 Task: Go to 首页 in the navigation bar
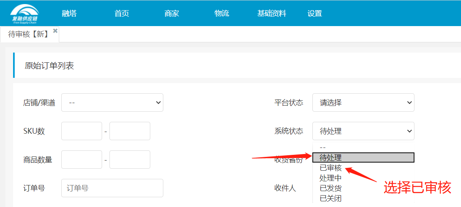[122, 13]
